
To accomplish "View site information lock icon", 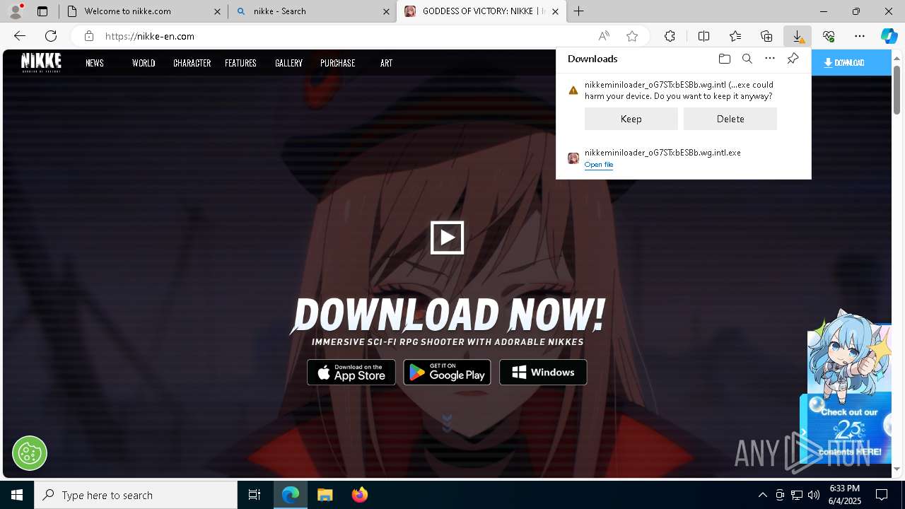I will click(x=88, y=36).
